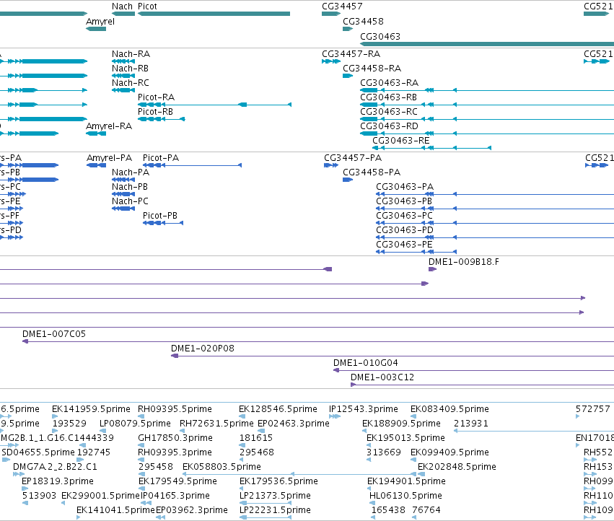Select the Nach-PC protein
The height and width of the screenshot is (521, 614).
[123, 209]
